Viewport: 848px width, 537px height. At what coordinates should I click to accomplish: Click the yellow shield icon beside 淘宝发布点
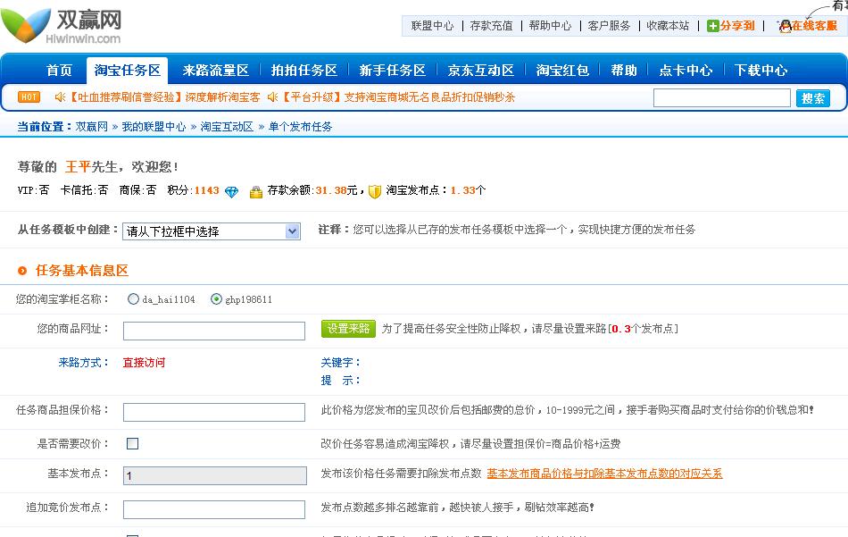pyautogui.click(x=374, y=191)
